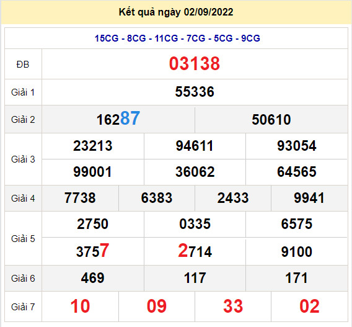Click the red Giải 7 number 10
This screenshot has height=327, width=352.
(80, 307)
